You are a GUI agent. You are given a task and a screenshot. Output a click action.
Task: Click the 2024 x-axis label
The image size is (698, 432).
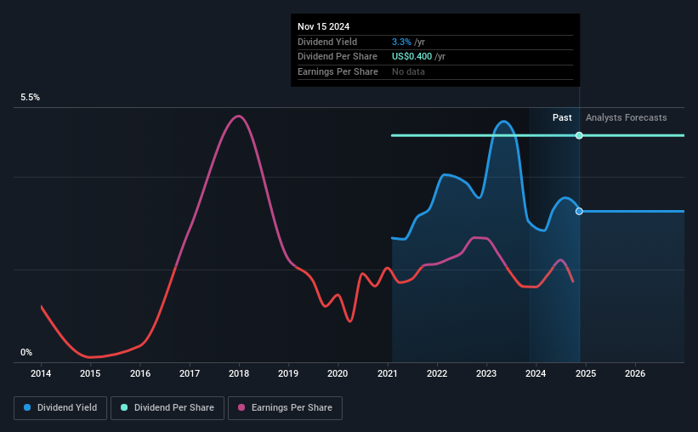536,373
